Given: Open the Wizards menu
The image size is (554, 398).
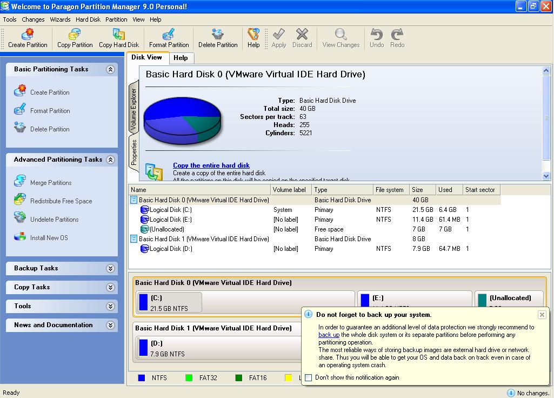Looking at the screenshot, I should 60,19.
